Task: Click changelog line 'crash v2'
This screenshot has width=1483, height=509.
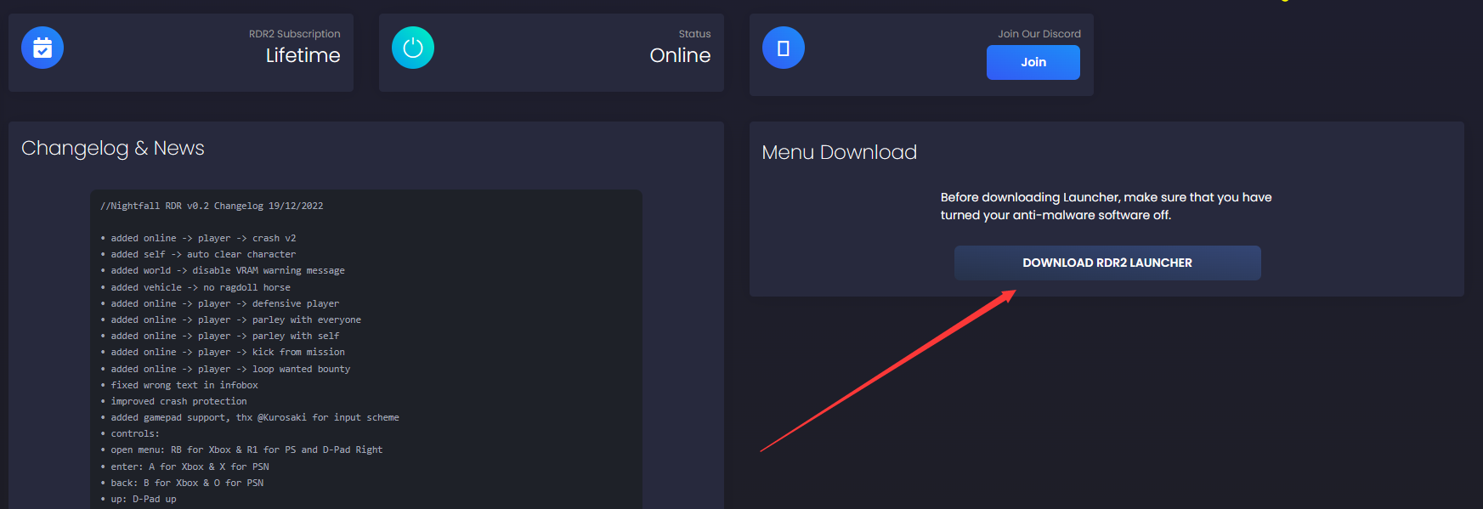Action: click(199, 238)
